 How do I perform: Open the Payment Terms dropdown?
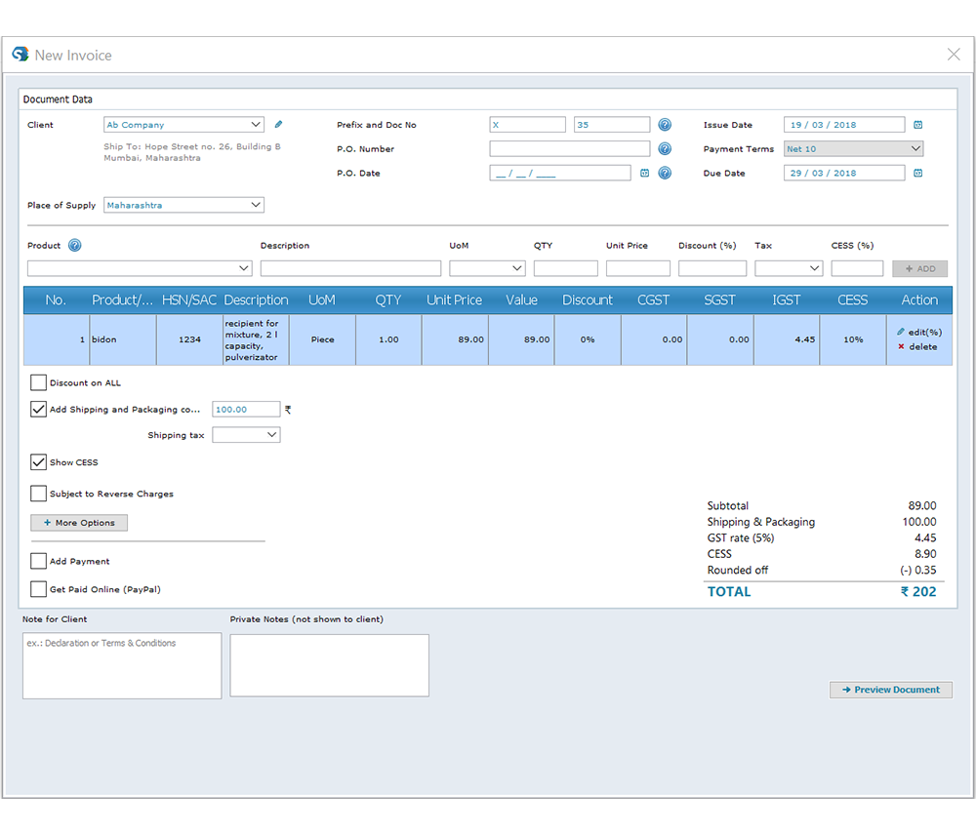coord(853,149)
